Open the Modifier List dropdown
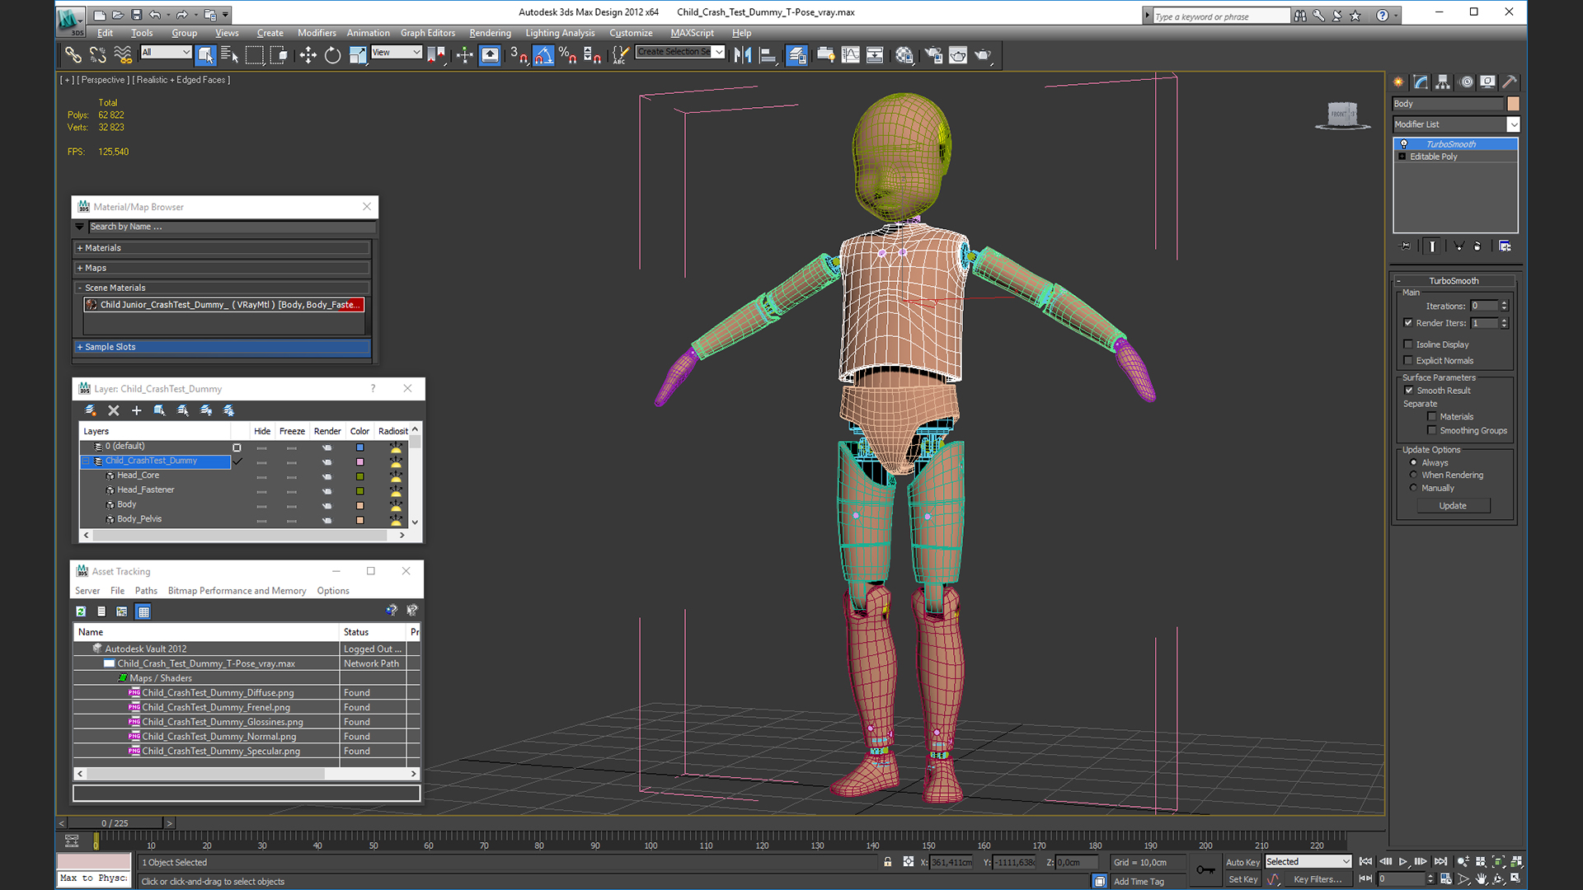 click(1513, 124)
